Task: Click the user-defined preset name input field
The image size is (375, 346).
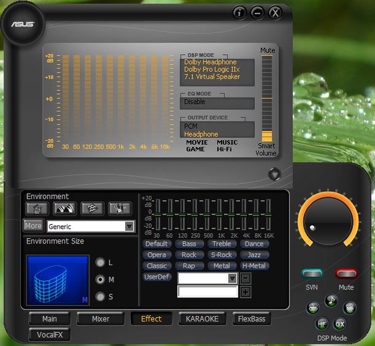Action: [207, 291]
